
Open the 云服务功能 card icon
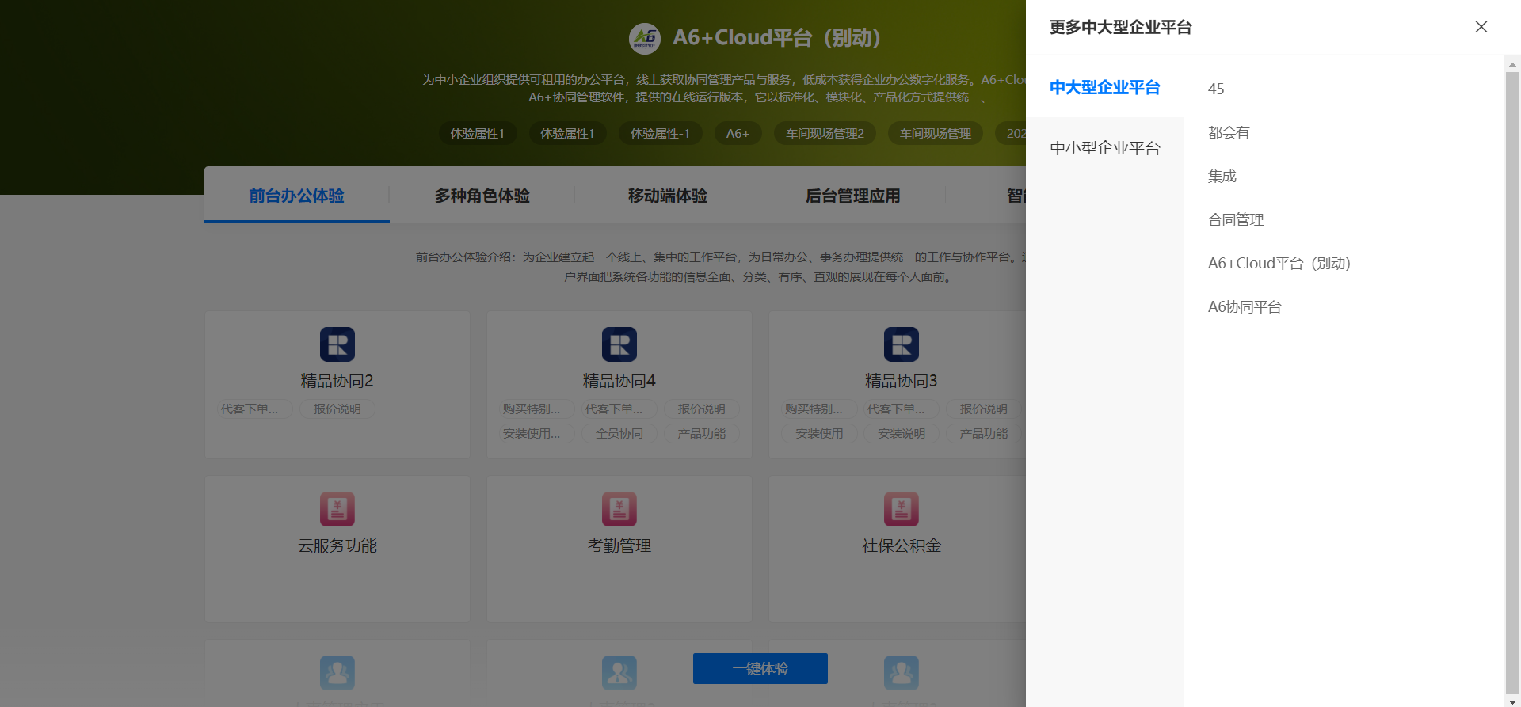click(x=337, y=509)
